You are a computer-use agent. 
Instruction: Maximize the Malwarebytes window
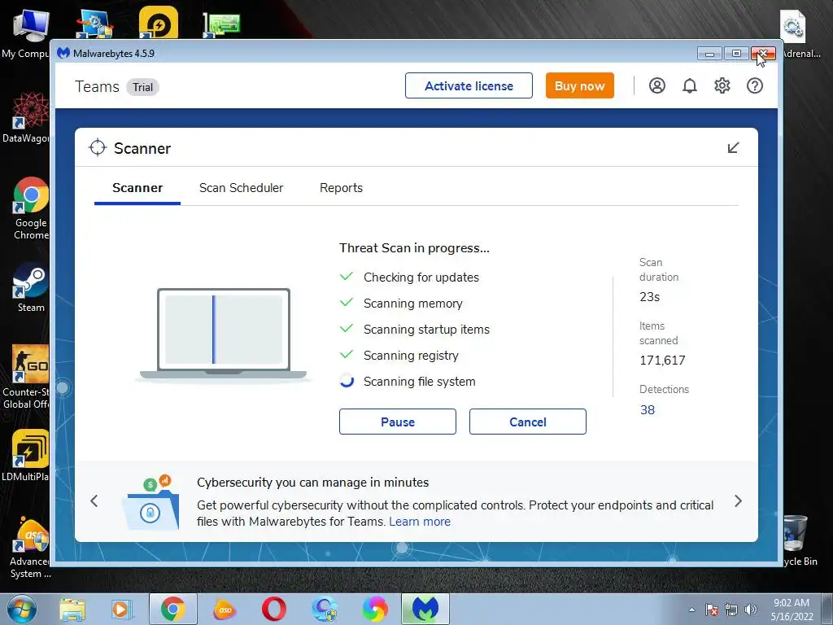(x=736, y=53)
